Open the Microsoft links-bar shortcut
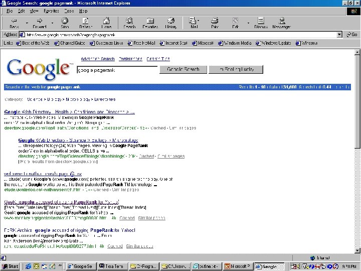Viewport: 361px width, 271px height. click(203, 43)
